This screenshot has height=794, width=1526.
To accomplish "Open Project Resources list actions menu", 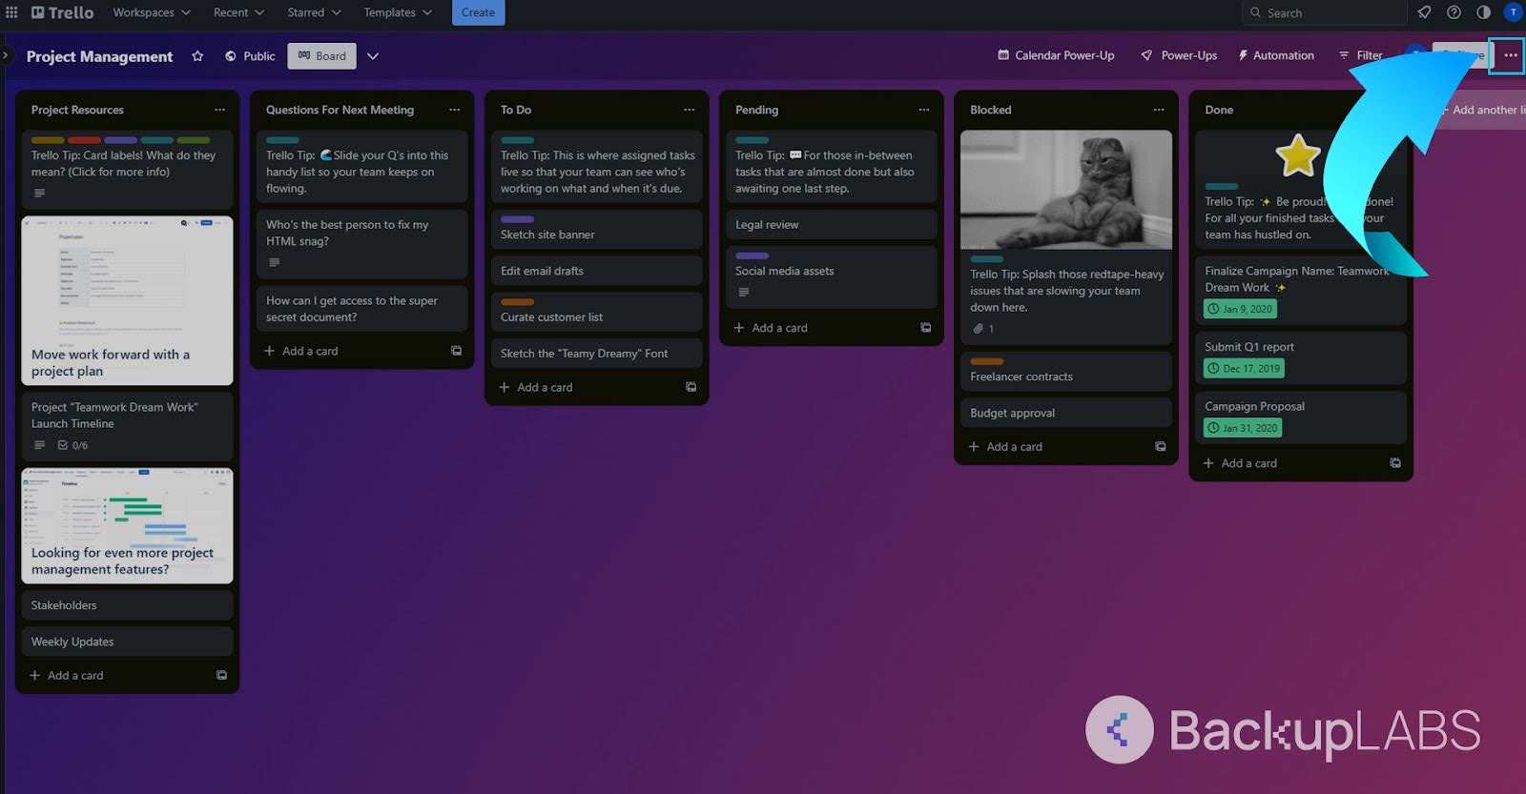I will coord(219,110).
